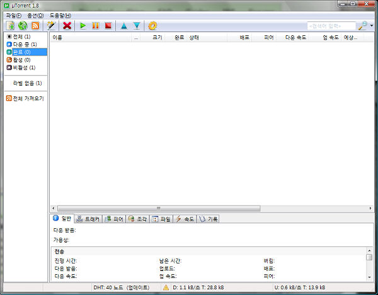Switch to the 기록 tab
Image resolution: width=378 pixels, height=295 pixels.
tap(209, 219)
